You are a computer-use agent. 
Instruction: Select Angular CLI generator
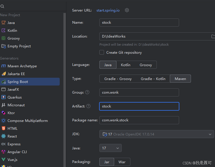tap(30, 152)
